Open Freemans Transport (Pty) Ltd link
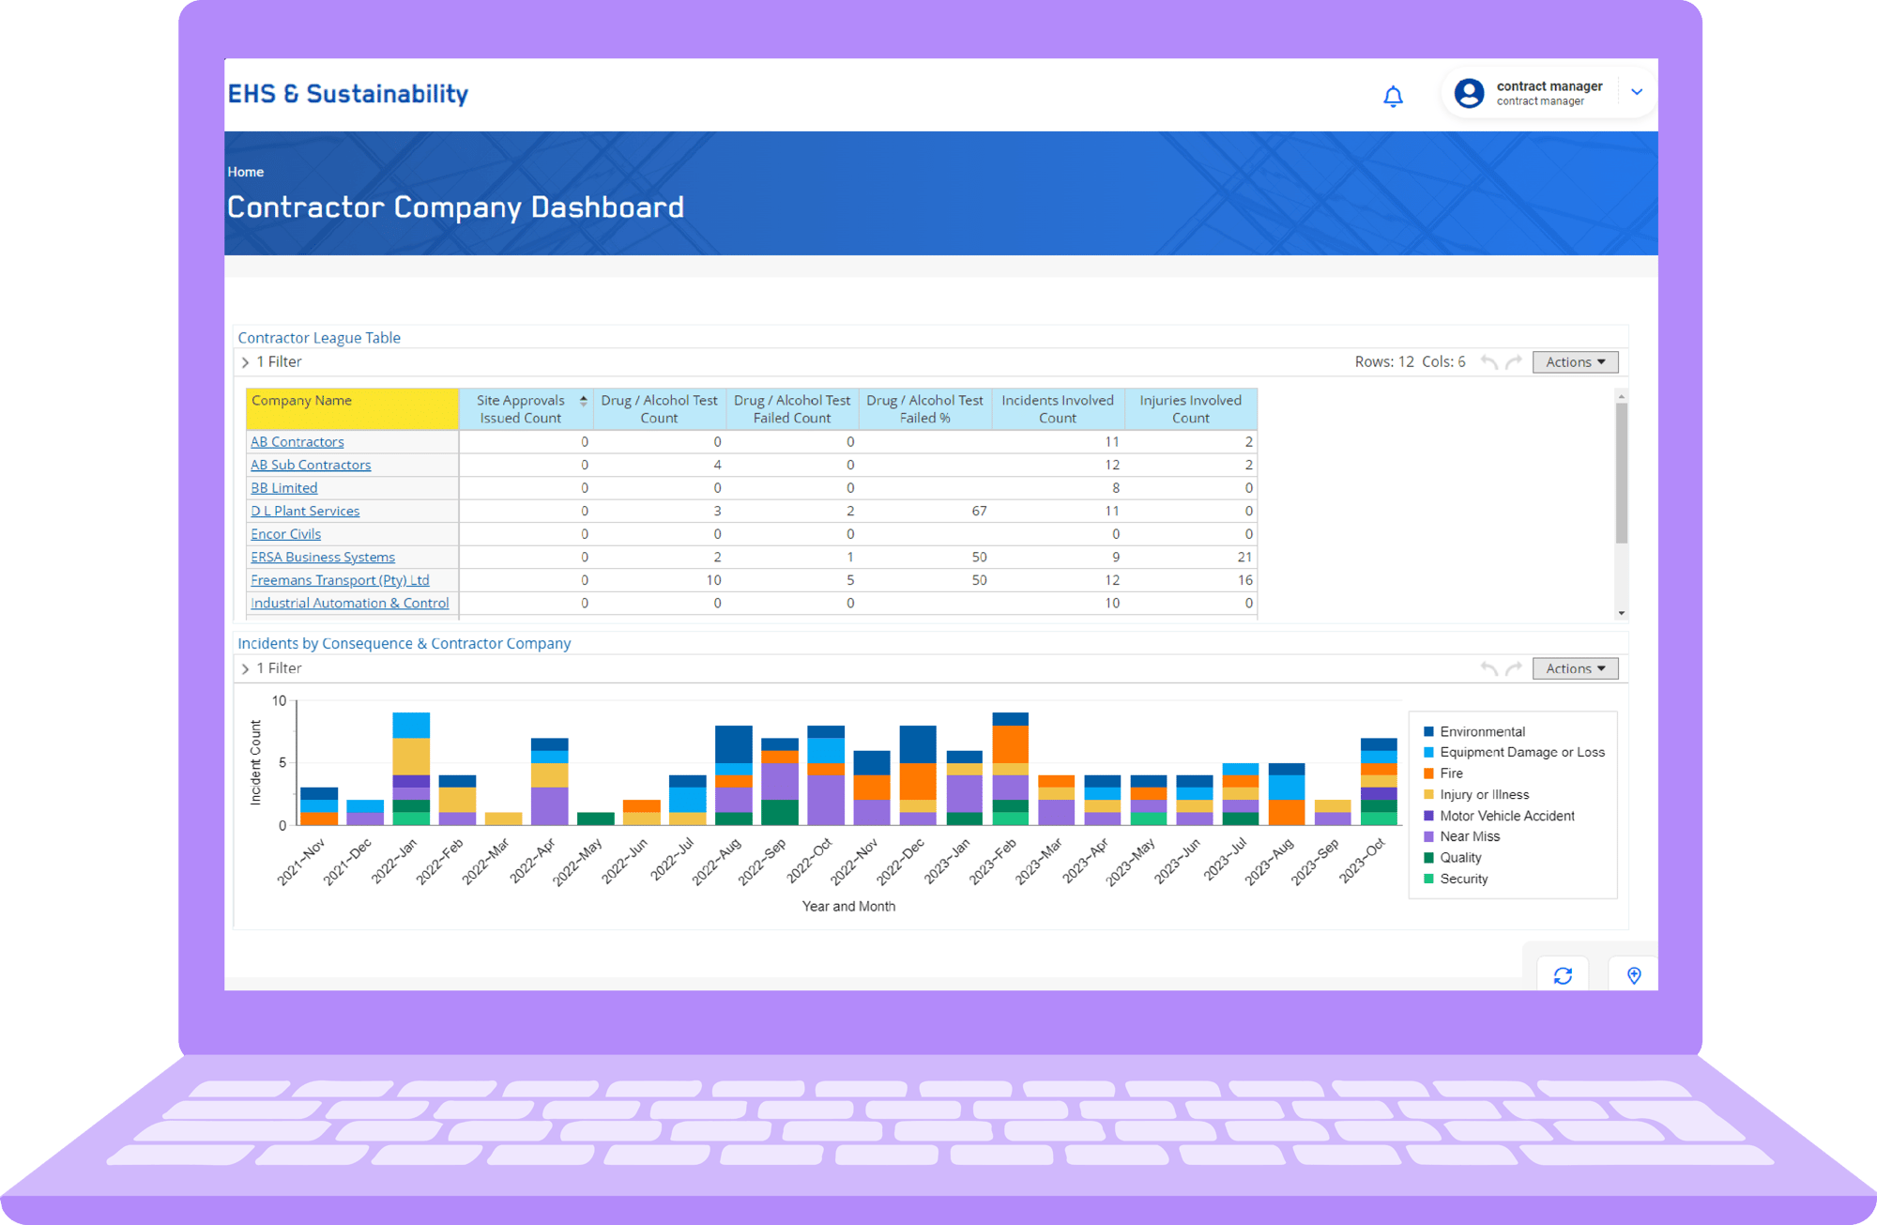This screenshot has height=1225, width=1877. [340, 580]
